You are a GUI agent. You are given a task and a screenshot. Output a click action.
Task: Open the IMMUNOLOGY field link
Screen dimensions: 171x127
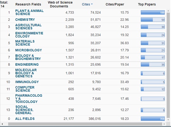[27, 82]
